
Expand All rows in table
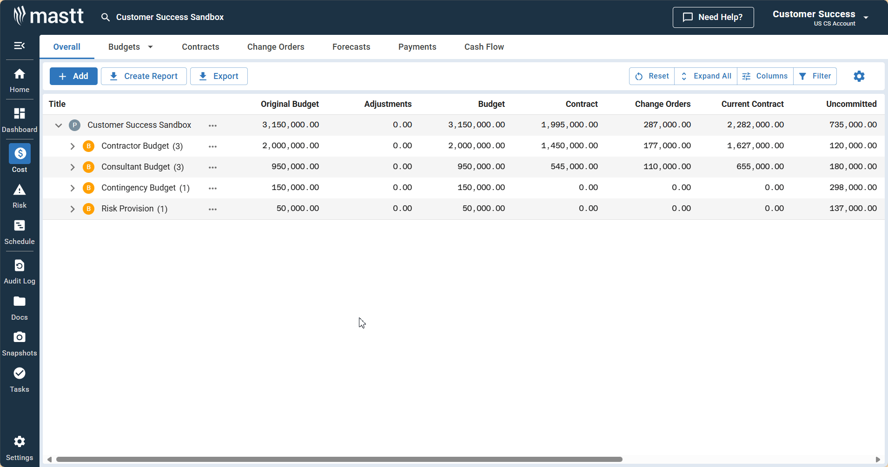tap(706, 76)
